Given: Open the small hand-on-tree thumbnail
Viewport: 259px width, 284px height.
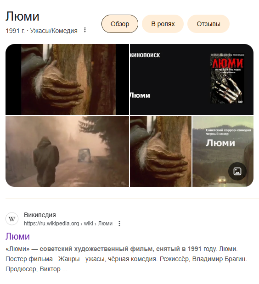Looking at the screenshot, I should pyautogui.click(x=161, y=152).
